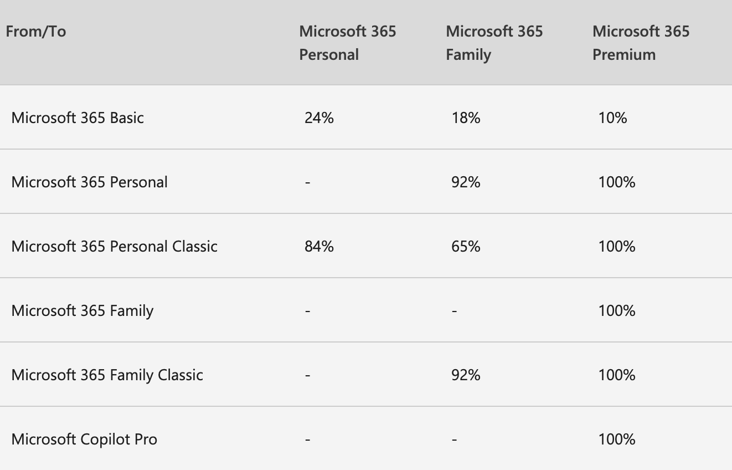The width and height of the screenshot is (732, 470).
Task: Select the Microsoft 365 Personal row label
Action: click(x=89, y=182)
